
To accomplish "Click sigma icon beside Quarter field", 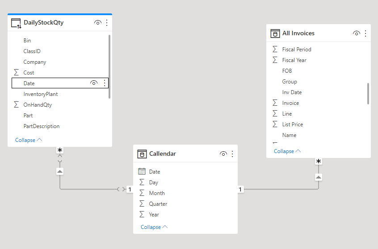I will click(142, 203).
